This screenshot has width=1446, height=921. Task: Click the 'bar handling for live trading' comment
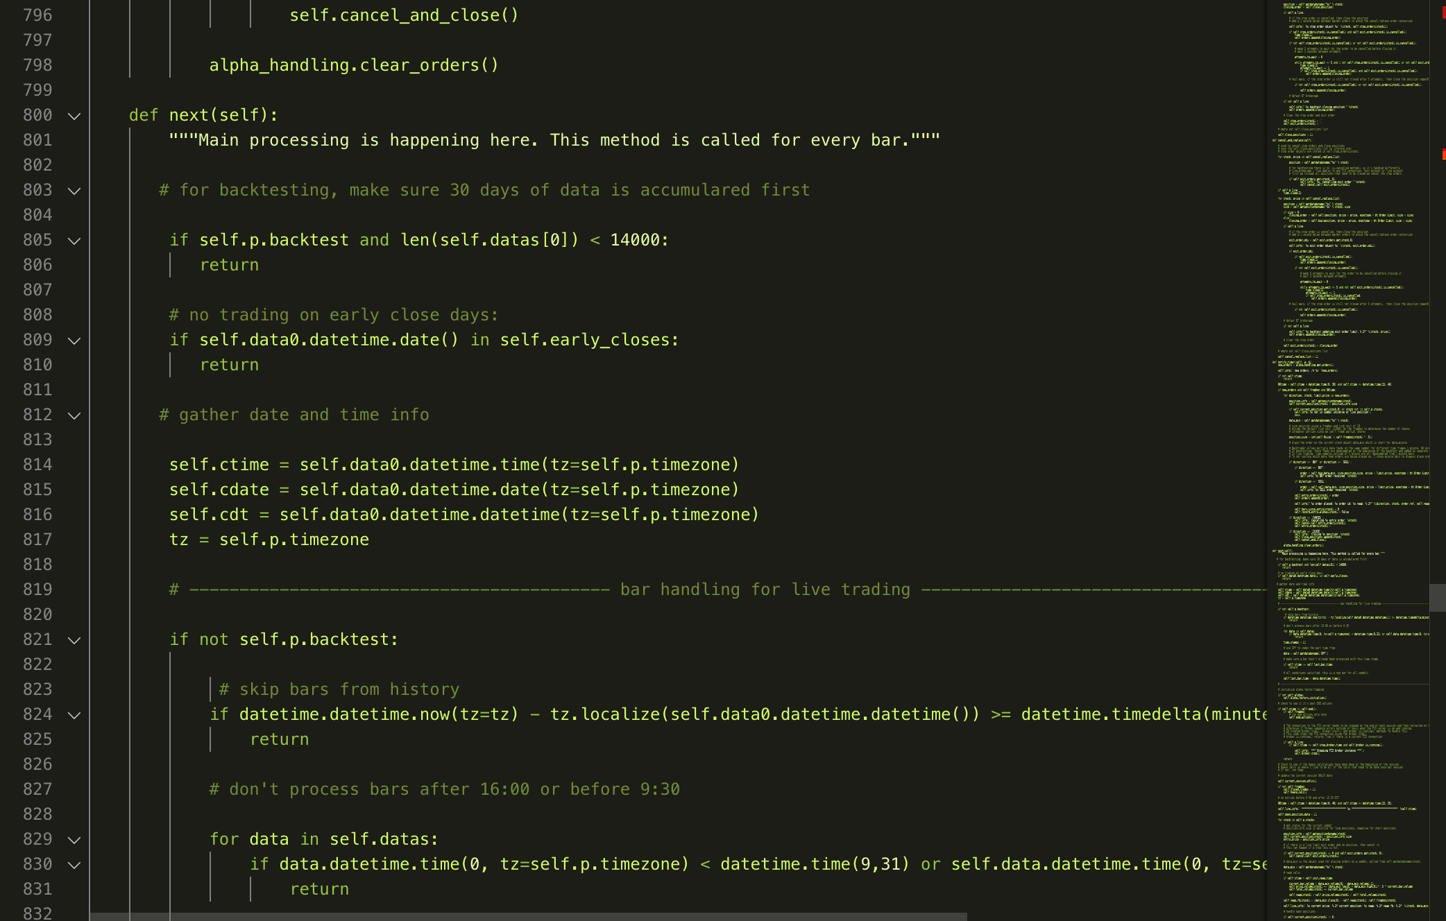[x=765, y=589]
